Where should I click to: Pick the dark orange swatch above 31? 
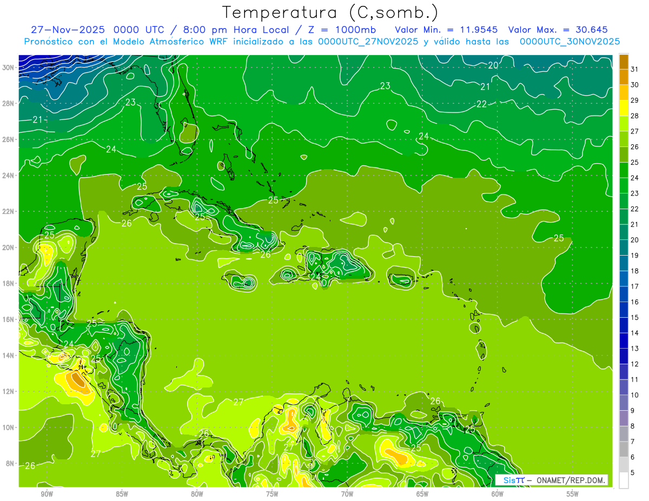624,62
